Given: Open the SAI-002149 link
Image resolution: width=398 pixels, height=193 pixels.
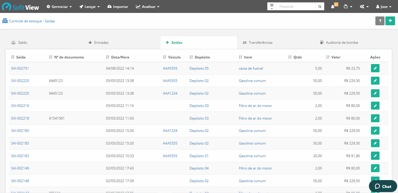Looking at the screenshot, I should tap(20, 168).
